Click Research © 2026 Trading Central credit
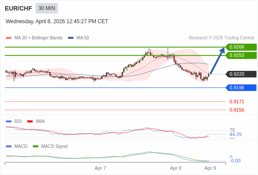Screen dimensions: 258x175 click(221, 38)
